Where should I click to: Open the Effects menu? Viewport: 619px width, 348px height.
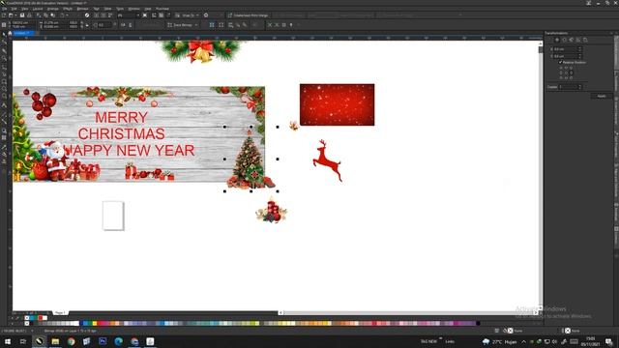pos(68,9)
